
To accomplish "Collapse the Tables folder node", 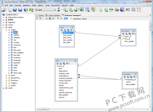I will [6, 30].
